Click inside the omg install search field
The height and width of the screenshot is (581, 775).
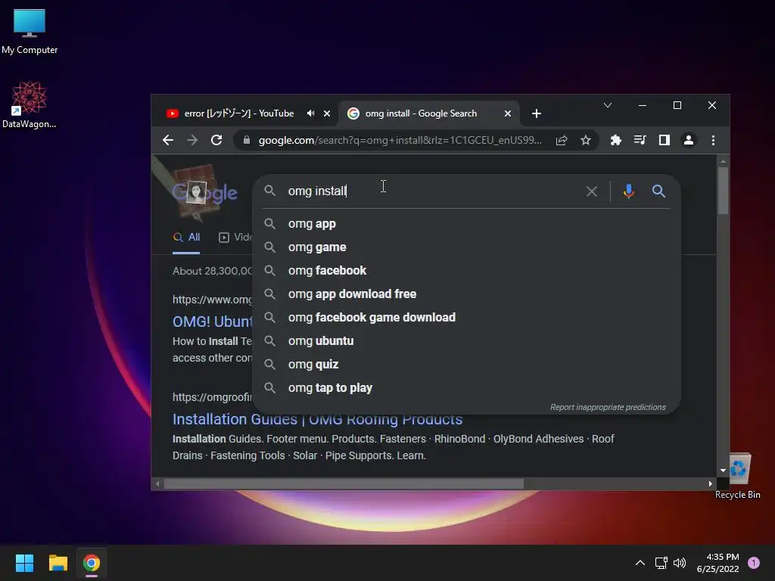430,191
